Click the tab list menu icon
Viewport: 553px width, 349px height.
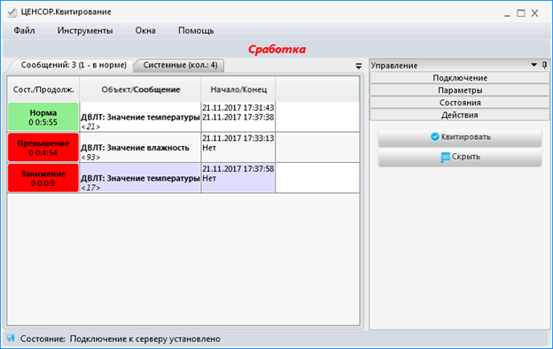pos(359,66)
